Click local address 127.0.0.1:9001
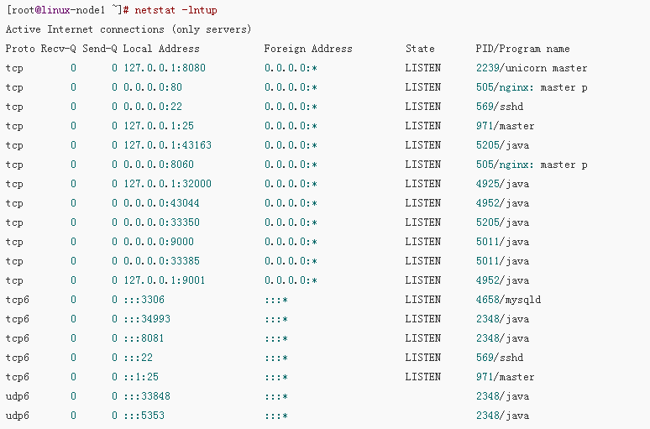650x429 pixels. 165,280
